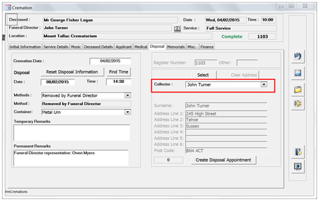This screenshot has height=200, width=318.
Task: Switch to the Initial Information tab
Action: click(x=25, y=47)
